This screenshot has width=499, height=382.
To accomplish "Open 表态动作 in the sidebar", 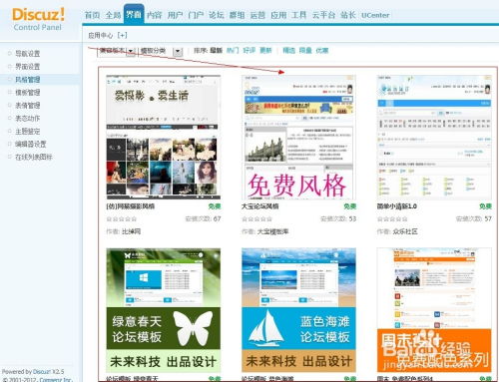I will 28,119.
